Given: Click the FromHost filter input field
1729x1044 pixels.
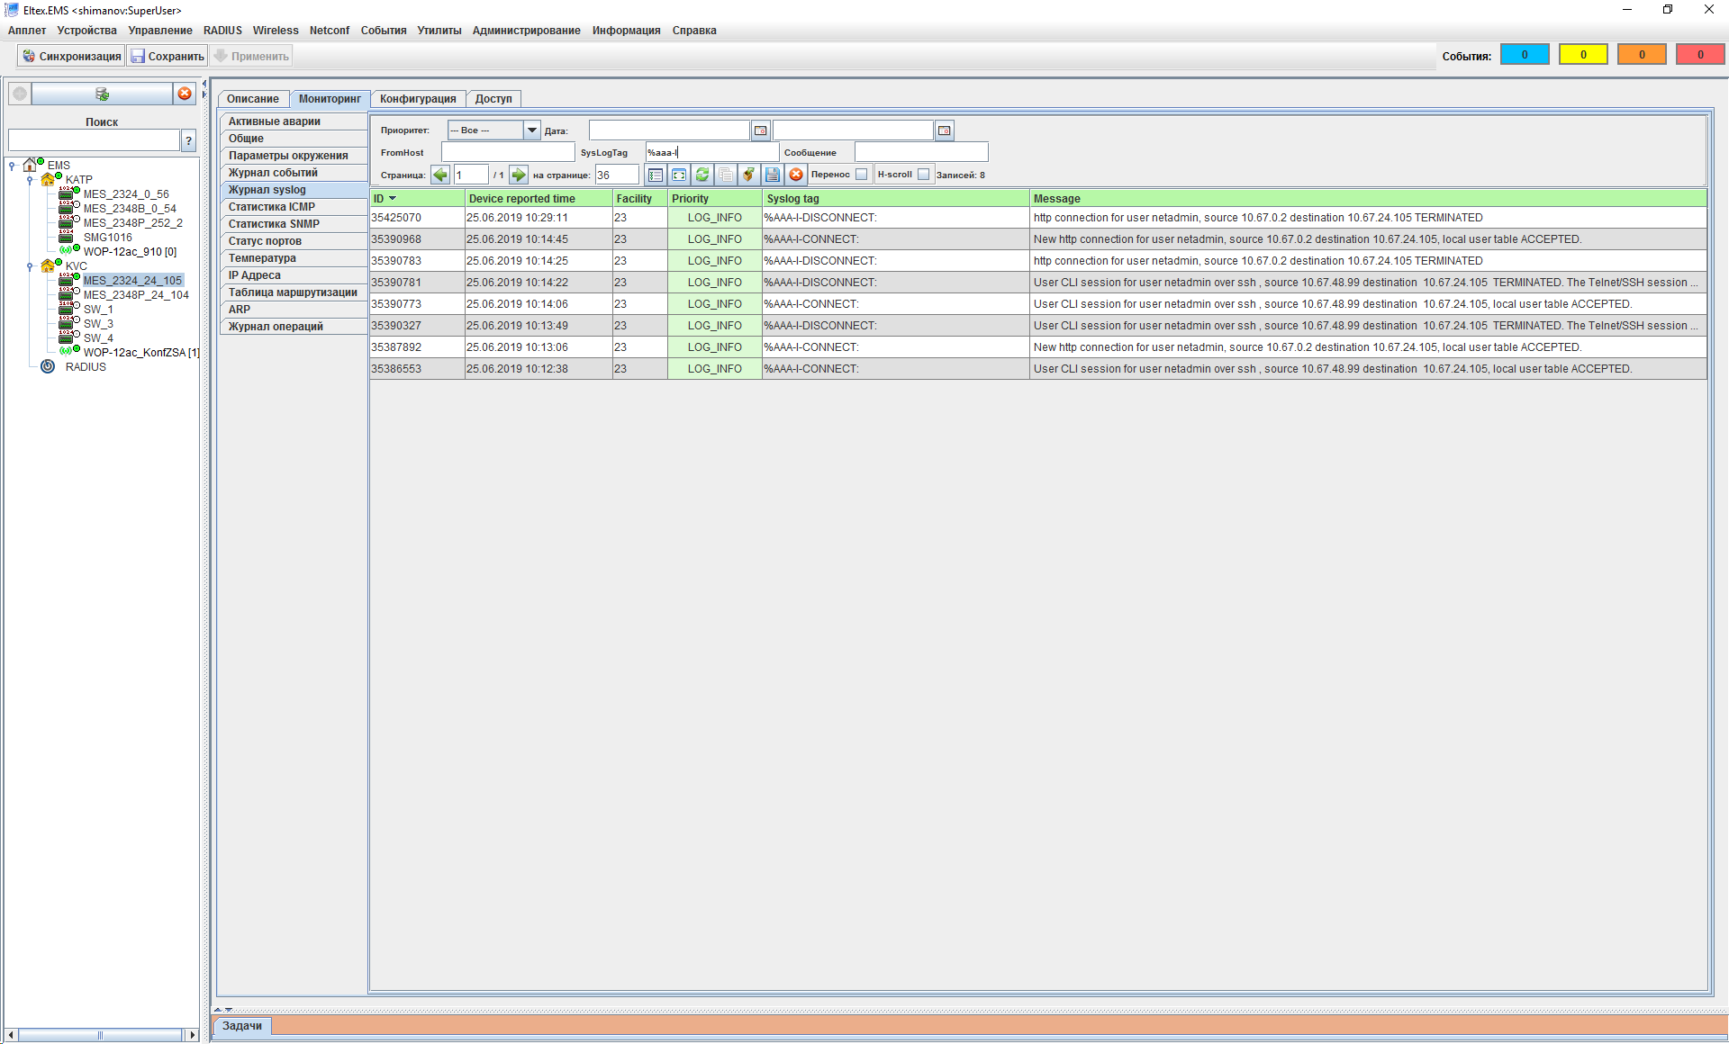Looking at the screenshot, I should coord(508,152).
